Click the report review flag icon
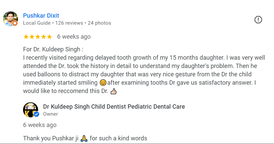Screen dimensions: 274x144 click(x=258, y=20)
